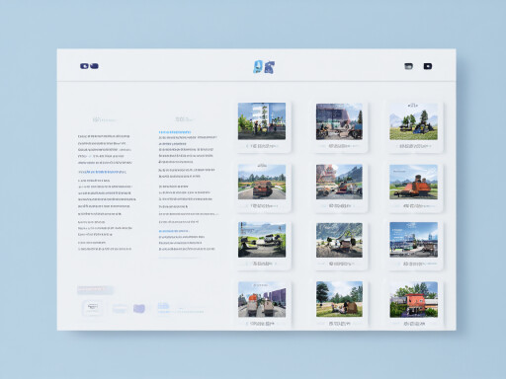
Task: Open the thumbnail of pine trees on a grassy hill
Action: pos(414,121)
